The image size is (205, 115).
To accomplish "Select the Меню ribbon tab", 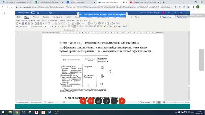I will coord(27,17).
